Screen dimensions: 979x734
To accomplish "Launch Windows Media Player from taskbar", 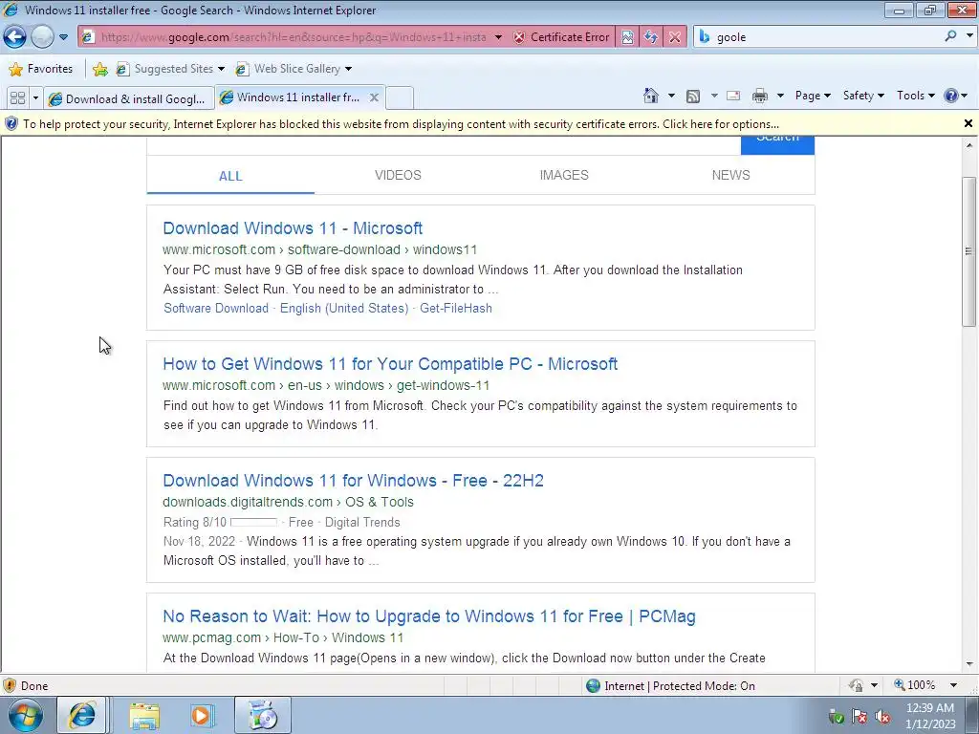I will [202, 716].
